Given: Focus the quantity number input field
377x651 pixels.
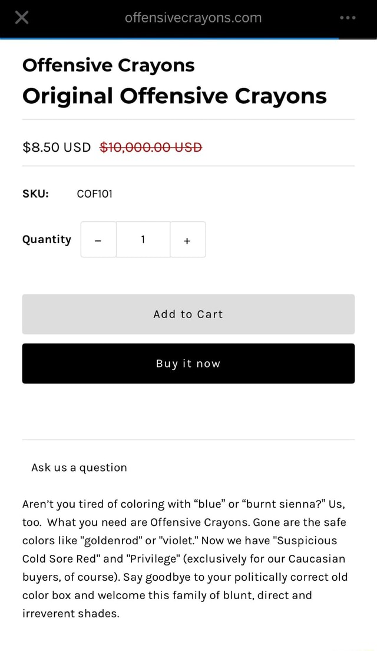Looking at the screenshot, I should point(143,240).
